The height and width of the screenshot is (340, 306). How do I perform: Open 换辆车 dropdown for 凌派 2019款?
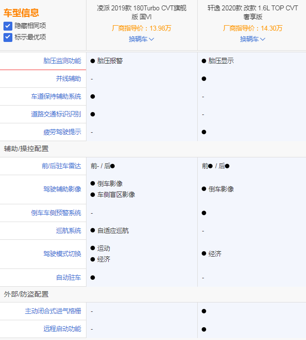[141, 39]
